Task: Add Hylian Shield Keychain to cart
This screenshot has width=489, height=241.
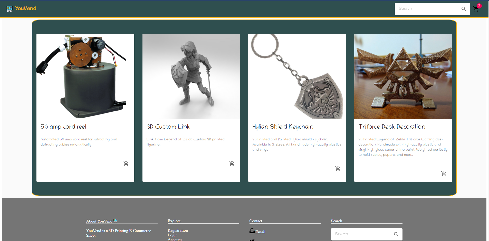Action: 338,168
